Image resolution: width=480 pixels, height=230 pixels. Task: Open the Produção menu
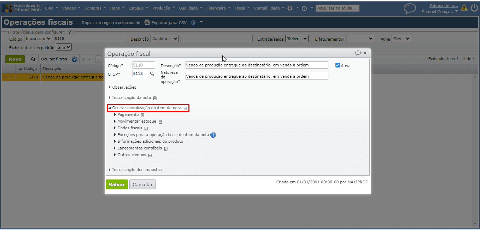click(x=164, y=8)
